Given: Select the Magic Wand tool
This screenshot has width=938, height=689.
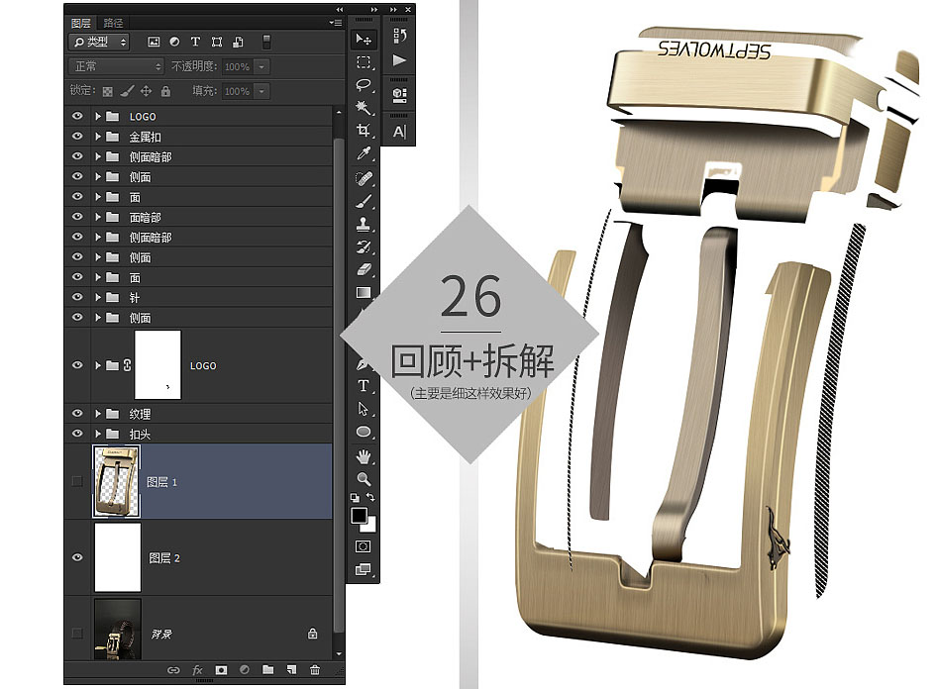Looking at the screenshot, I should pyautogui.click(x=364, y=108).
